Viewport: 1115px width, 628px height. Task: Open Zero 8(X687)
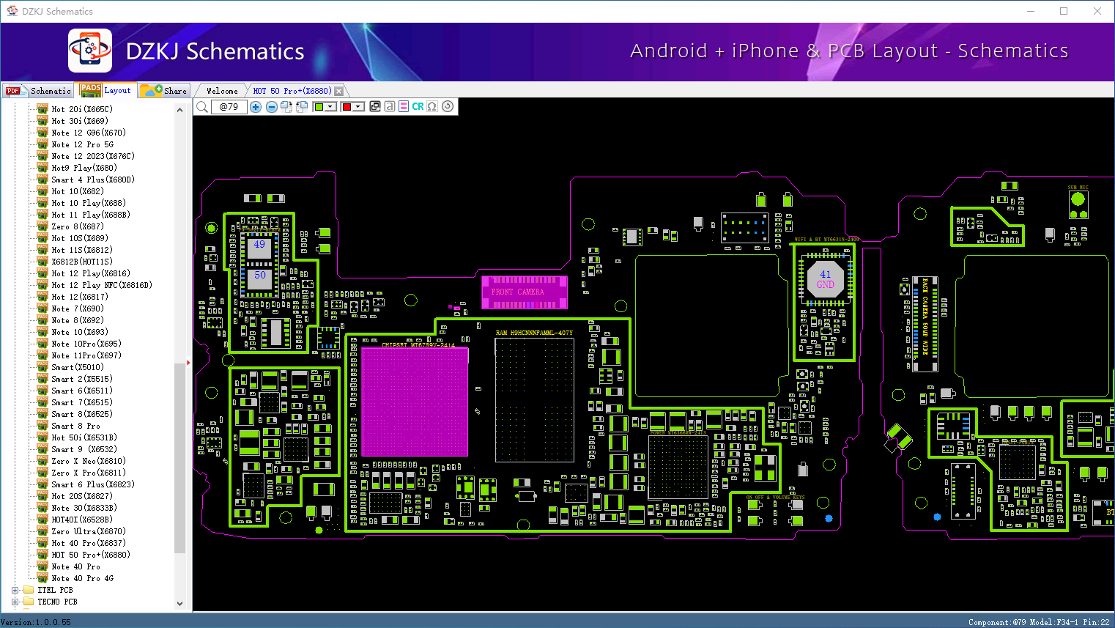click(78, 226)
